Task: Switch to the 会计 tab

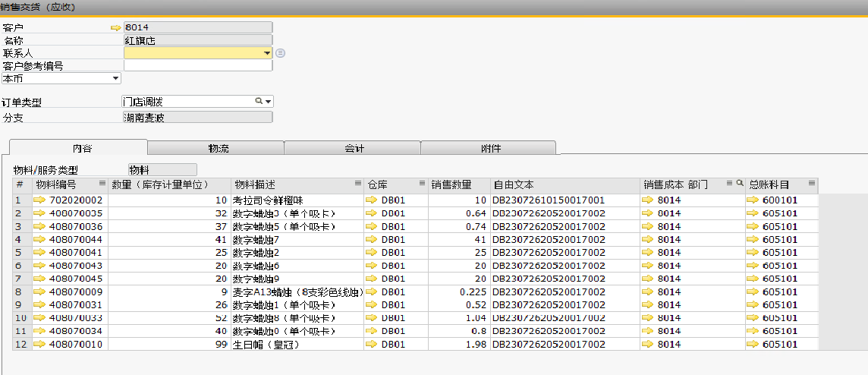Action: point(354,148)
